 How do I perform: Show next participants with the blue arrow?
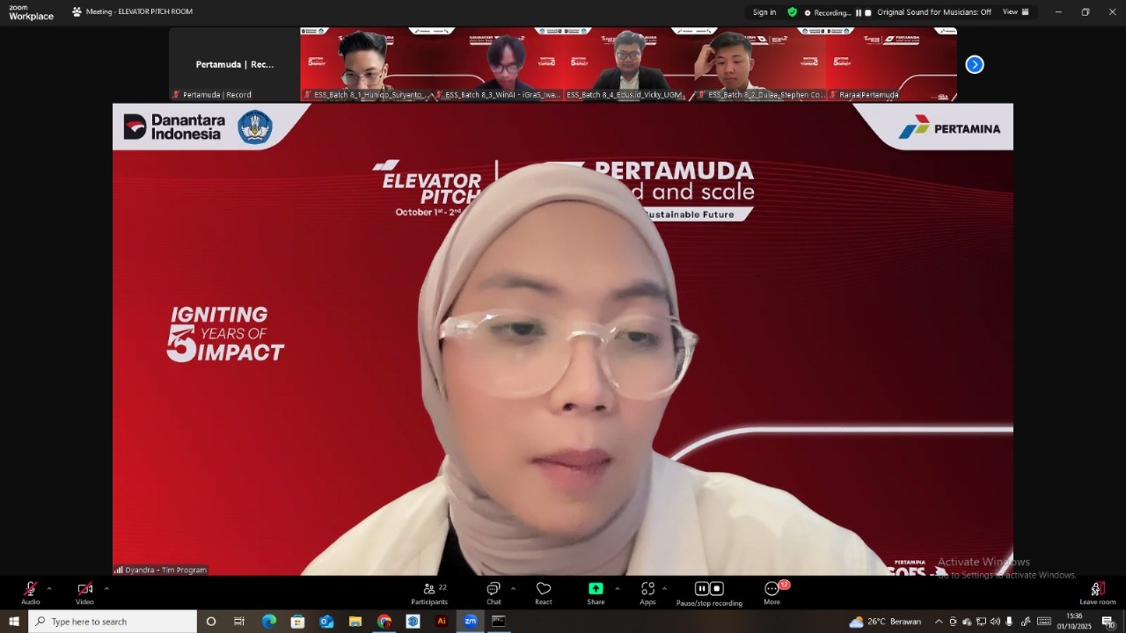pos(975,64)
